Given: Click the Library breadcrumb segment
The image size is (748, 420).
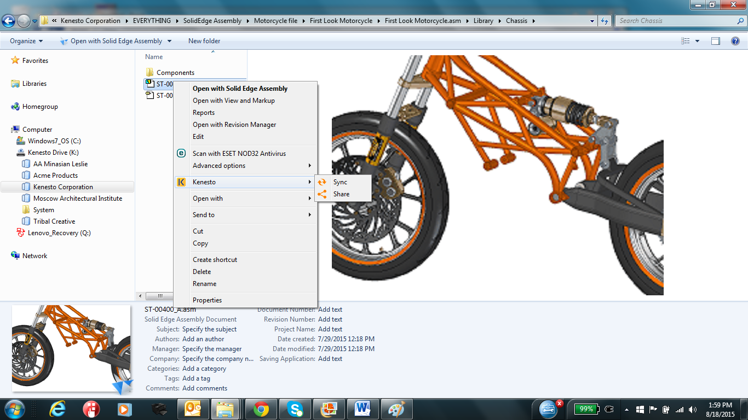Looking at the screenshot, I should 484,21.
